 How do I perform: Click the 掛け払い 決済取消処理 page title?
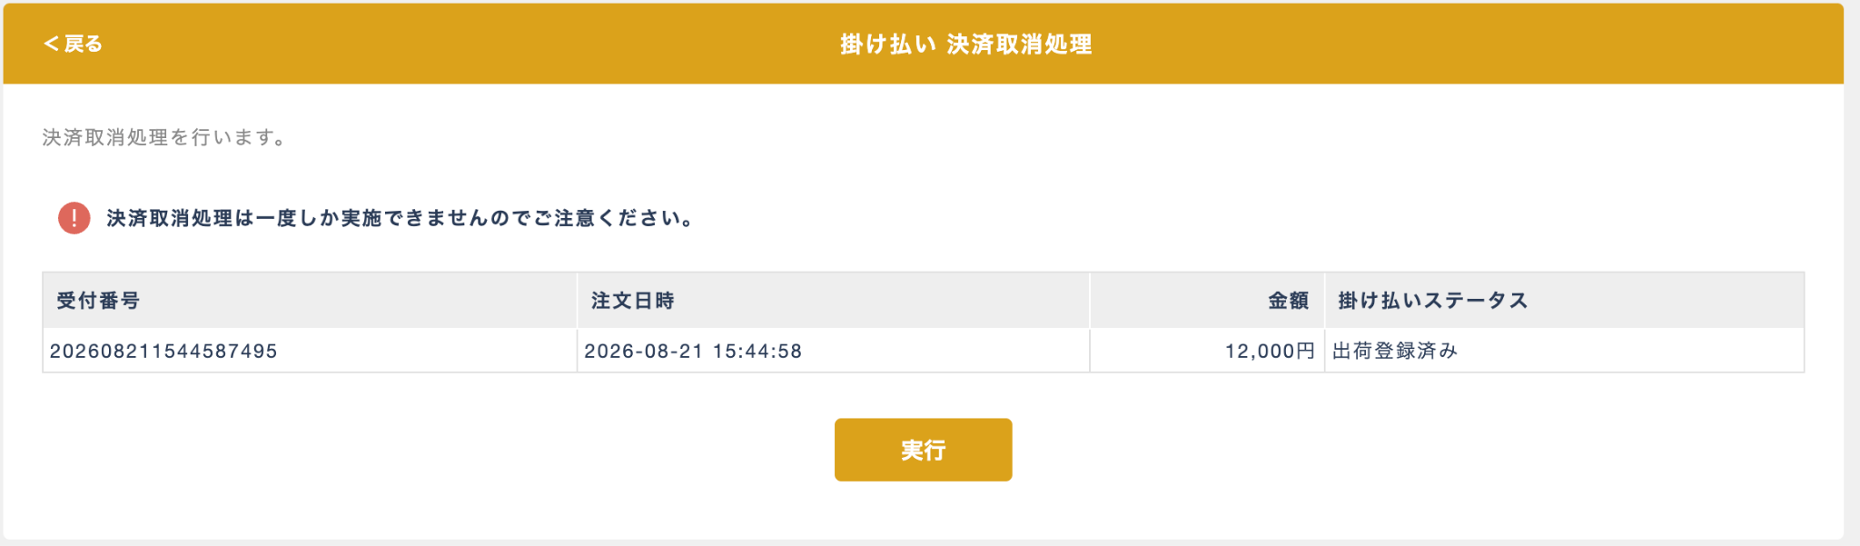[965, 44]
